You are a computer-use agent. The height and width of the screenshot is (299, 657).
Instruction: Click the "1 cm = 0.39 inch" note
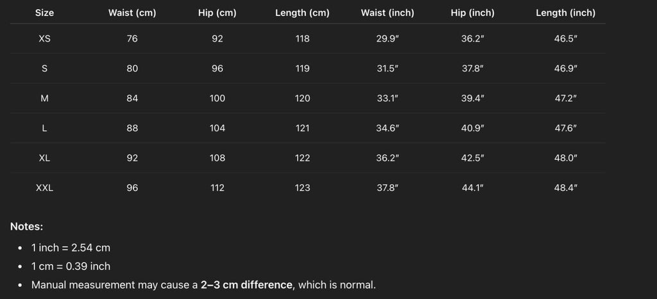tap(71, 266)
